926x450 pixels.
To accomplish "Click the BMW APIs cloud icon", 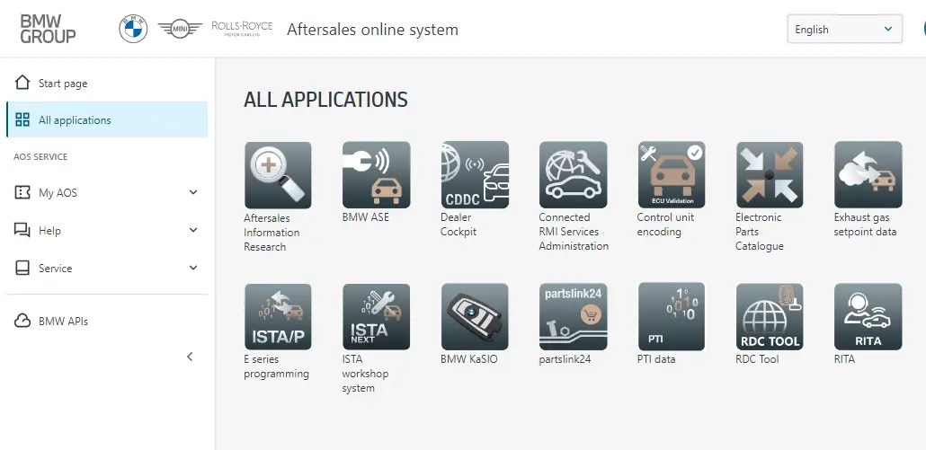I will click(22, 321).
